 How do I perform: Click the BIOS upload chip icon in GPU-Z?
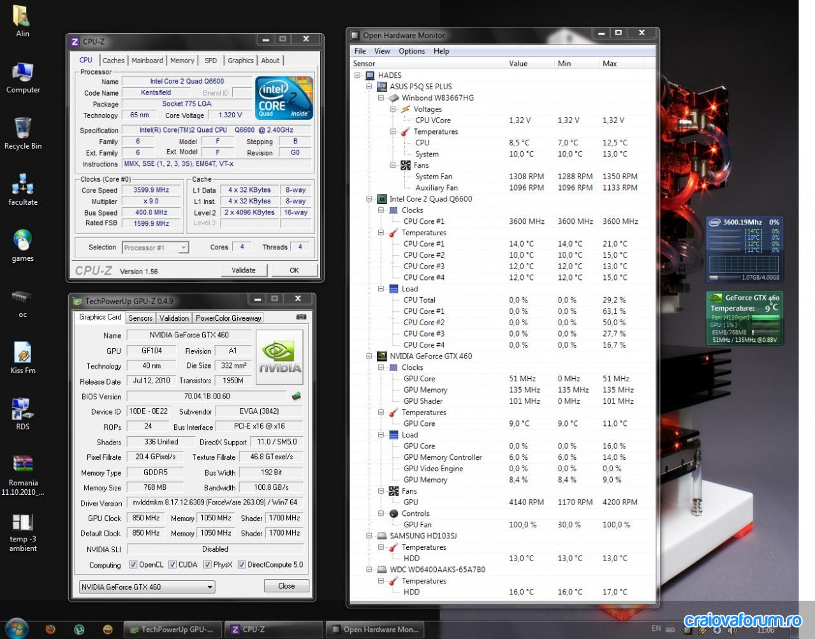pyautogui.click(x=297, y=396)
